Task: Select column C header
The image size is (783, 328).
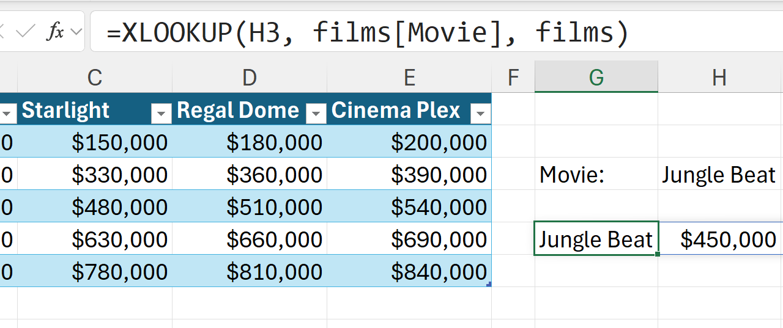Action: (94, 78)
